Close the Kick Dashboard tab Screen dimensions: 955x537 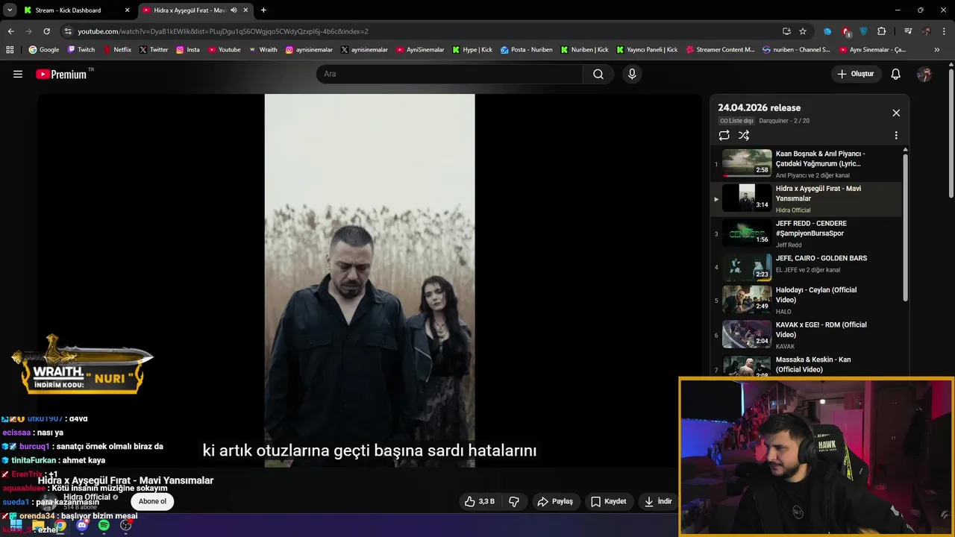(x=127, y=10)
